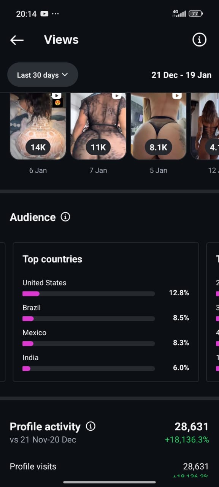Open the Last 30 days dropdown
Viewport: 219px width, 487px height.
pos(43,75)
